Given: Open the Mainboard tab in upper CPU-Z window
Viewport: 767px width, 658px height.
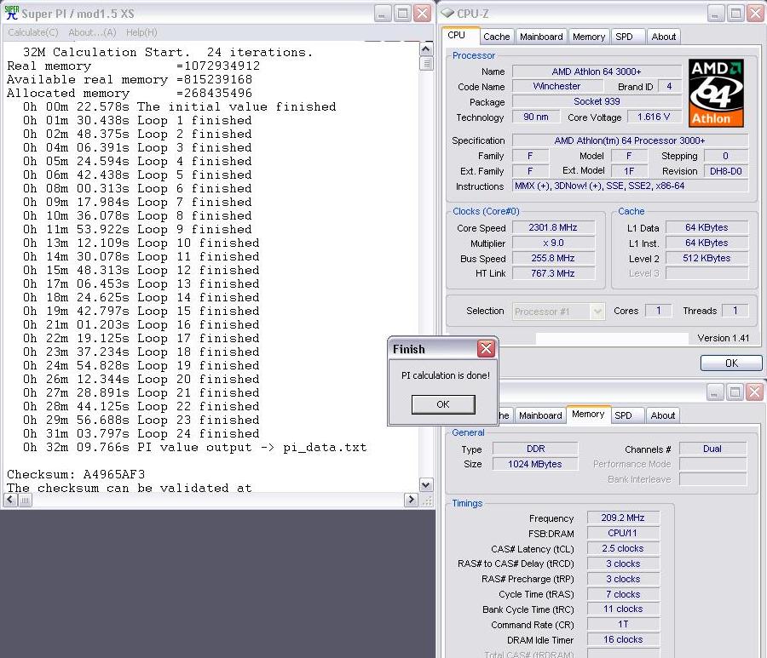Looking at the screenshot, I should point(541,37).
